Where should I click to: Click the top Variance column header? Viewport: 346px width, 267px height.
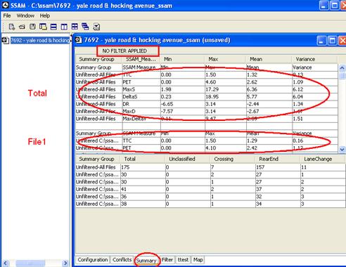tap(314, 59)
